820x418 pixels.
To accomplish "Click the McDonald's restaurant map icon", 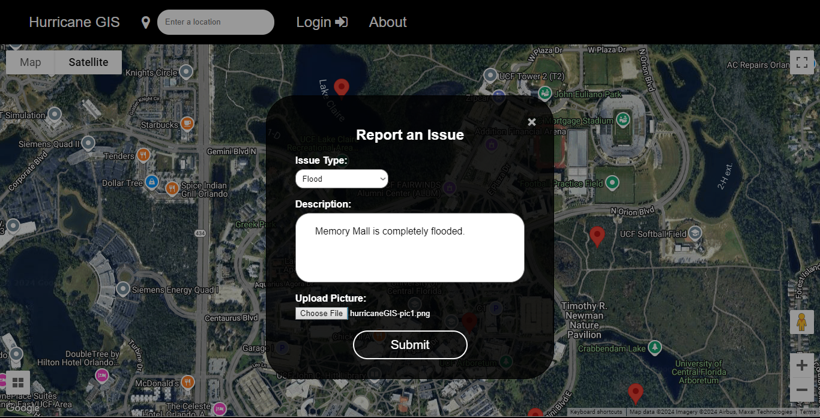I will pos(188,382).
